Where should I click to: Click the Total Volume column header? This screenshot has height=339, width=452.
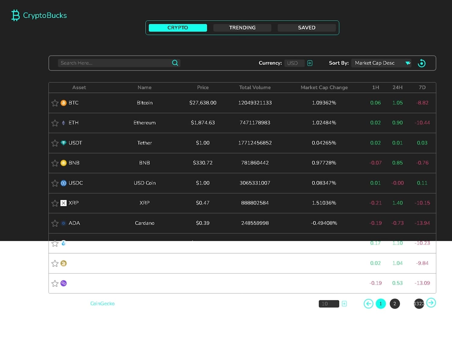pyautogui.click(x=255, y=87)
